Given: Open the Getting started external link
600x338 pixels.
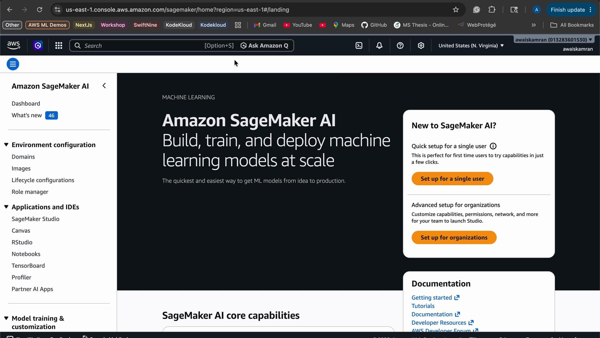Looking at the screenshot, I should click(435, 298).
